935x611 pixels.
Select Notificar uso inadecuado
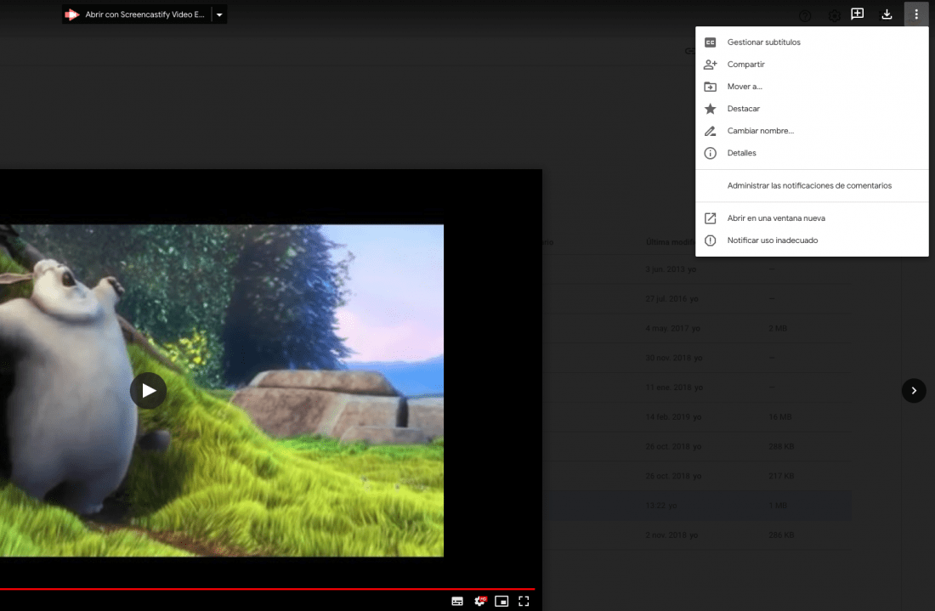point(812,240)
